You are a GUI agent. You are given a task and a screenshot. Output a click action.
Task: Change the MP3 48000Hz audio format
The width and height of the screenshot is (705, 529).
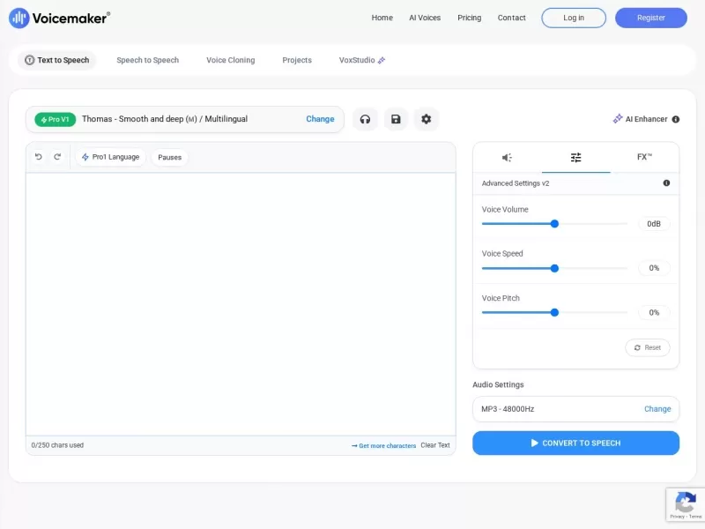657,409
